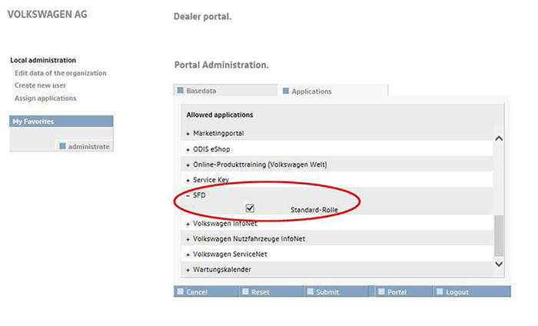The image size is (538, 326).
Task: Collapse the SFD application entry
Action: point(188,195)
